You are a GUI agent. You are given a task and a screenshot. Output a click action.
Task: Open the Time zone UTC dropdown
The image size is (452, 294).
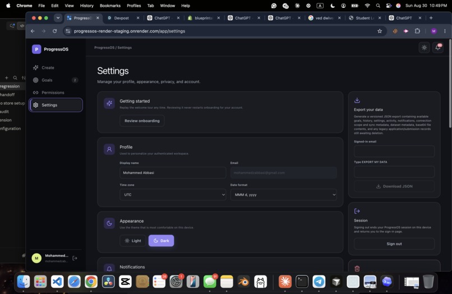pos(173,195)
